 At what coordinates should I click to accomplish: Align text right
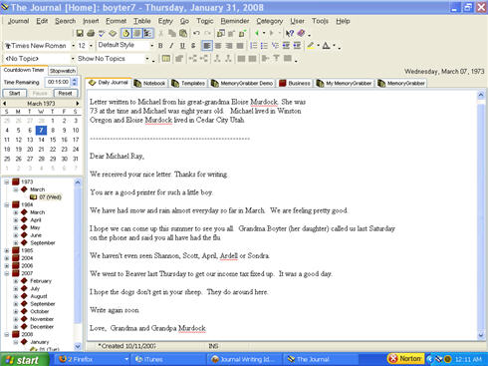pyautogui.click(x=229, y=46)
